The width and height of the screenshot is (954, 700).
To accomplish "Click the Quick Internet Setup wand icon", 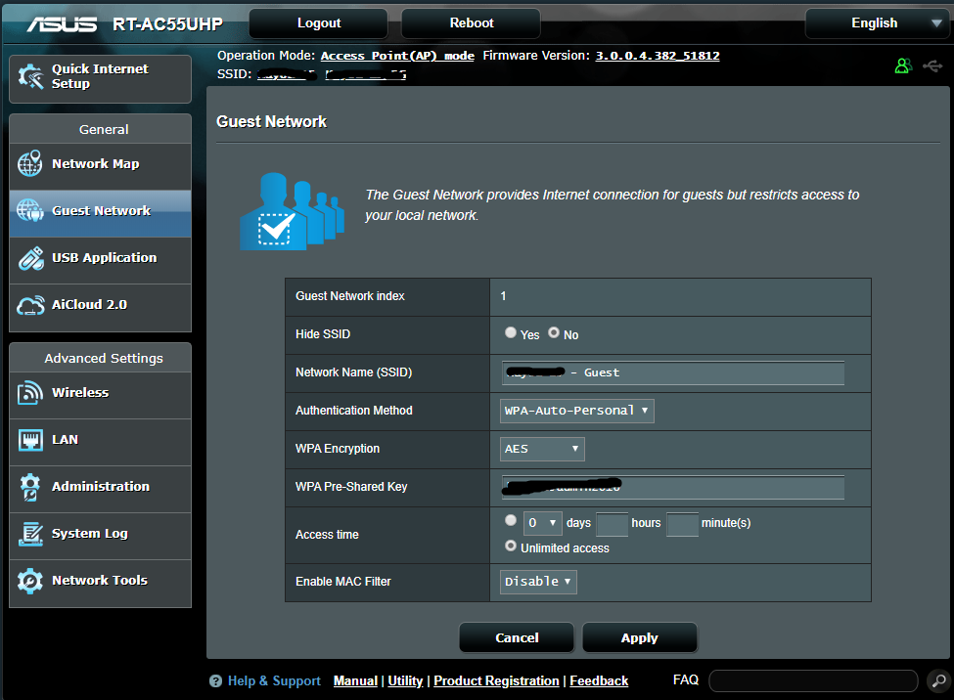I will (30, 76).
